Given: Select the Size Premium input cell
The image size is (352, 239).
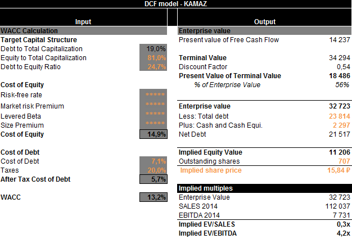Looking at the screenshot, I should click(x=153, y=125).
